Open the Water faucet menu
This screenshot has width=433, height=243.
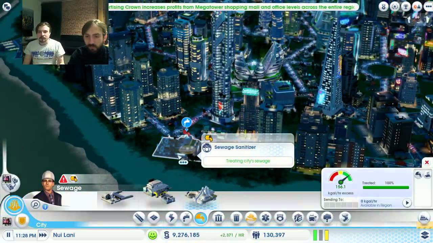[x=186, y=218]
